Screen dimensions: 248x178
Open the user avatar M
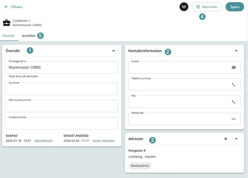point(184,7)
